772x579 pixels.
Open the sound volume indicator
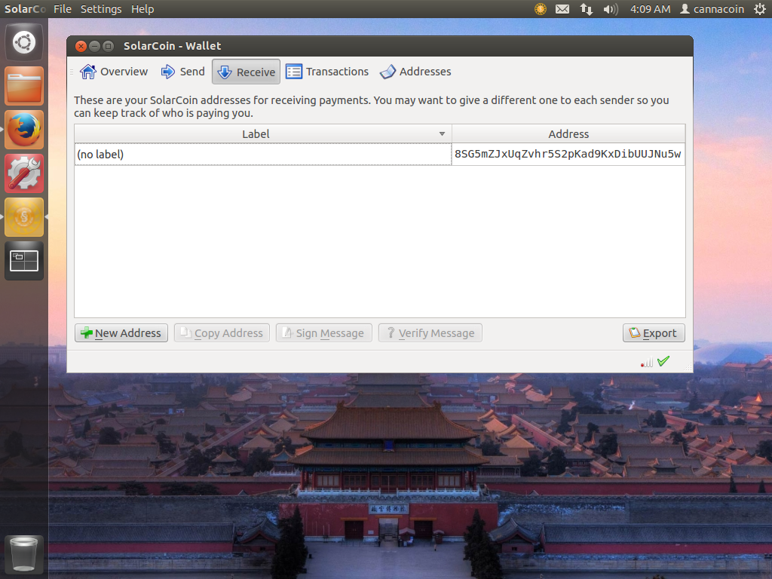611,9
